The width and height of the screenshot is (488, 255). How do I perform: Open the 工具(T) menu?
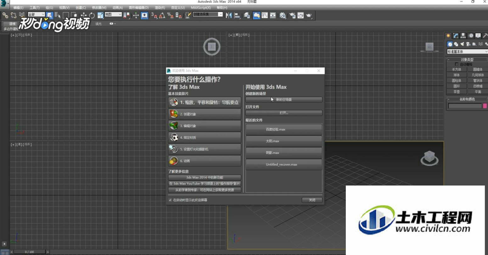(34, 8)
